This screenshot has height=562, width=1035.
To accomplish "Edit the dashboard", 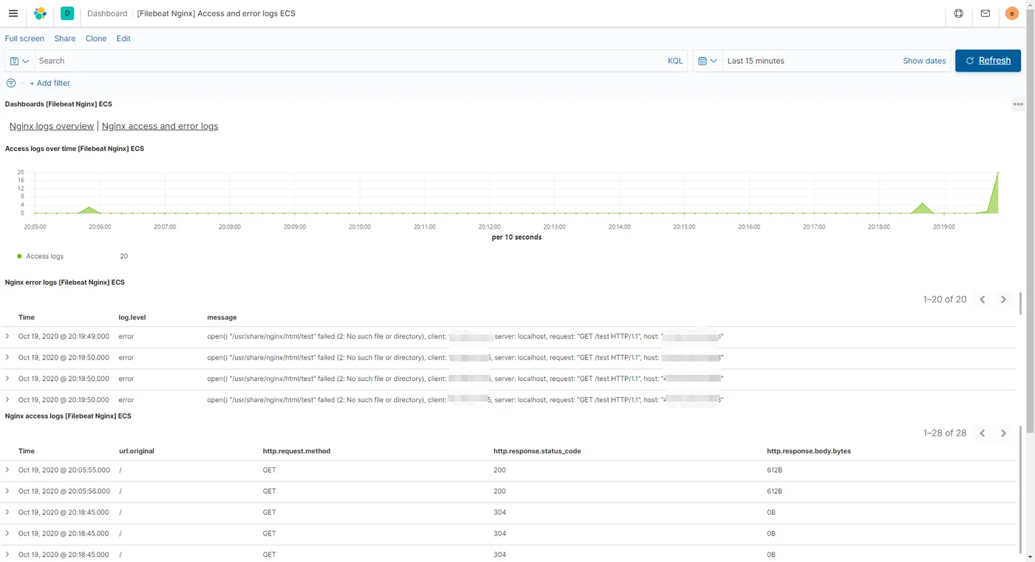I will tap(123, 38).
